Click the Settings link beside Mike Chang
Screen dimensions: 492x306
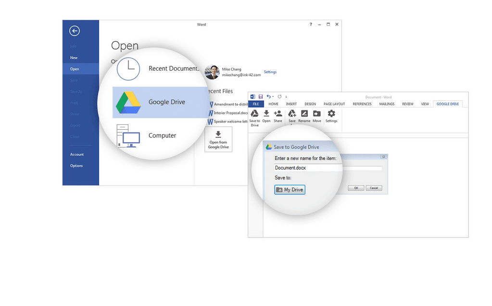coord(270,72)
